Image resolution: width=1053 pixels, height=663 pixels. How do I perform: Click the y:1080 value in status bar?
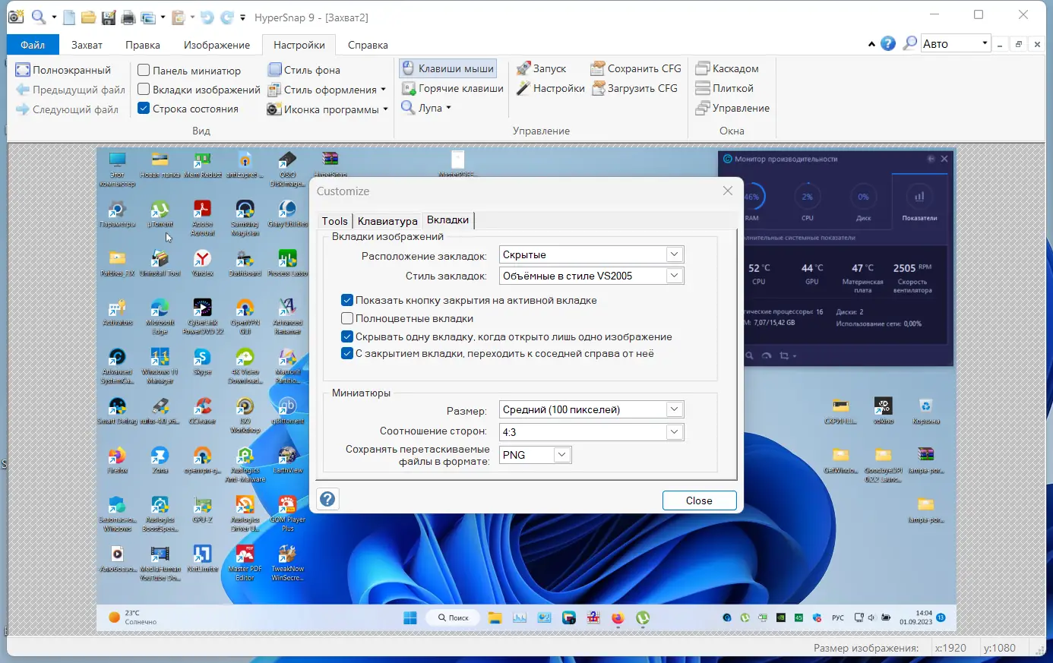coord(999,648)
